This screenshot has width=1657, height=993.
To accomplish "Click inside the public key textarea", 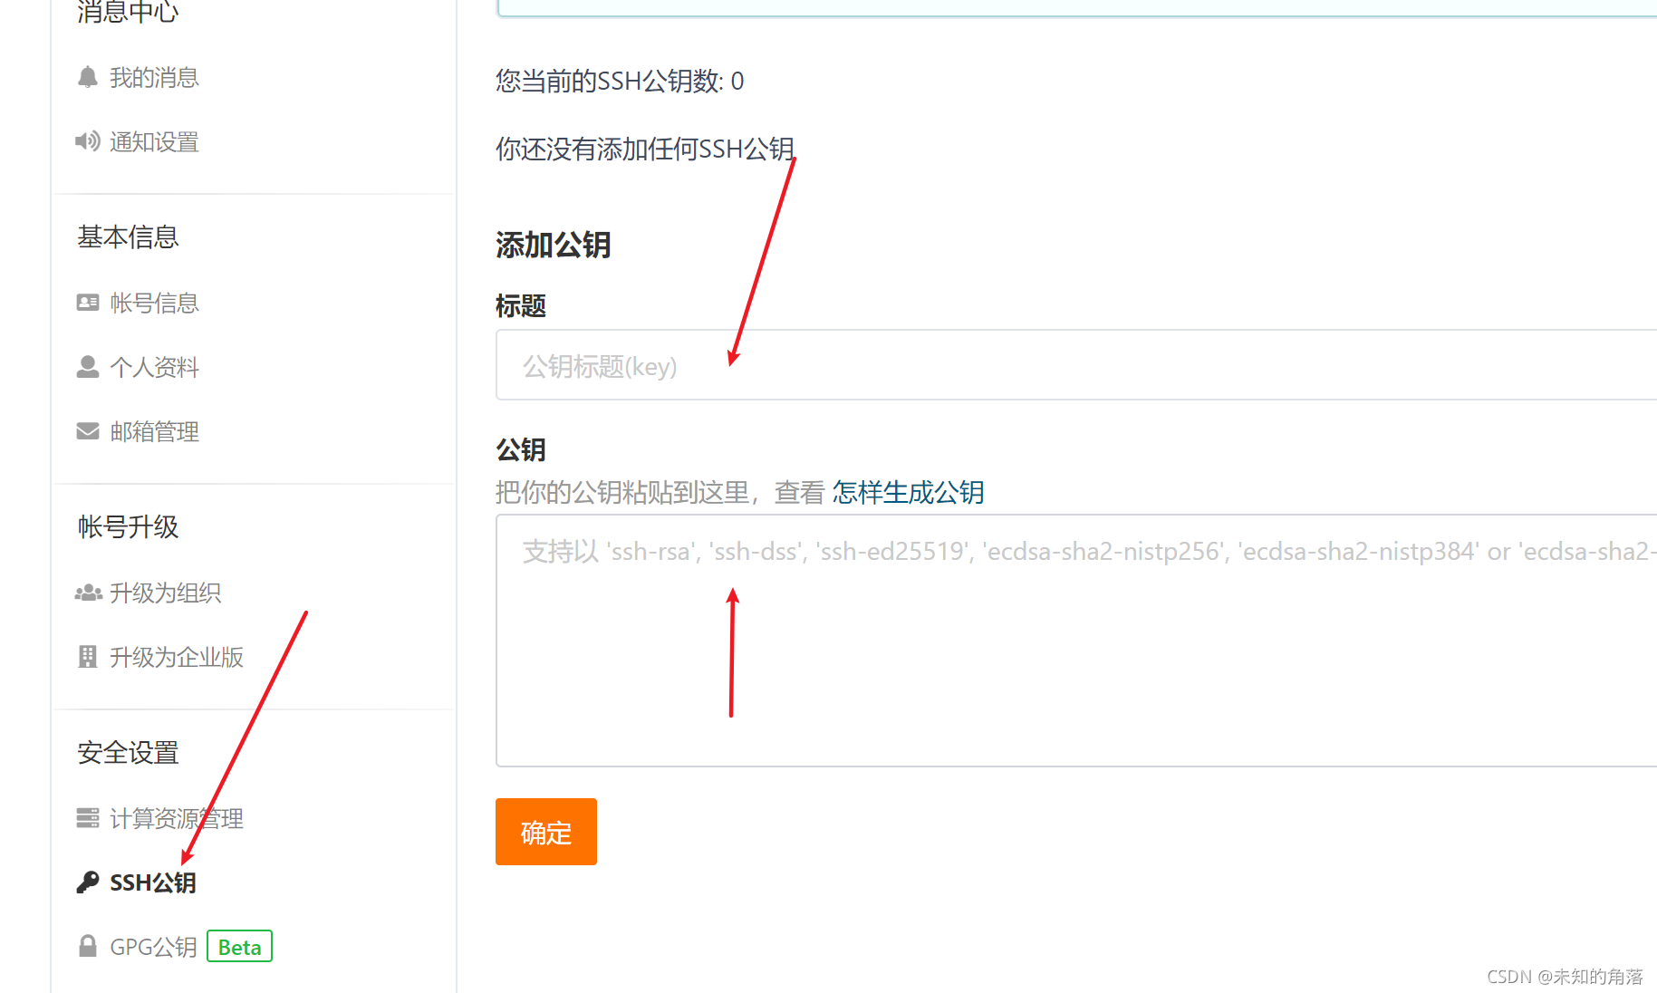I will (x=1076, y=641).
